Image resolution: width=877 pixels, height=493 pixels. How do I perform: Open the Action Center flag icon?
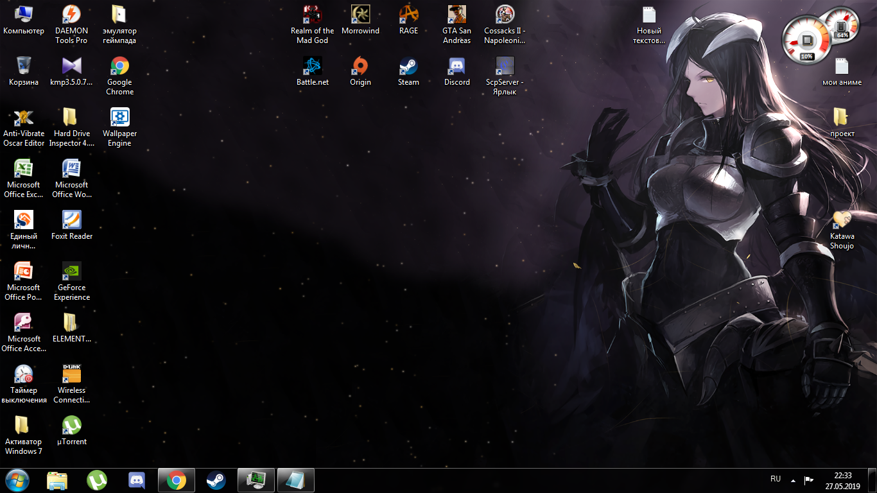[809, 480]
